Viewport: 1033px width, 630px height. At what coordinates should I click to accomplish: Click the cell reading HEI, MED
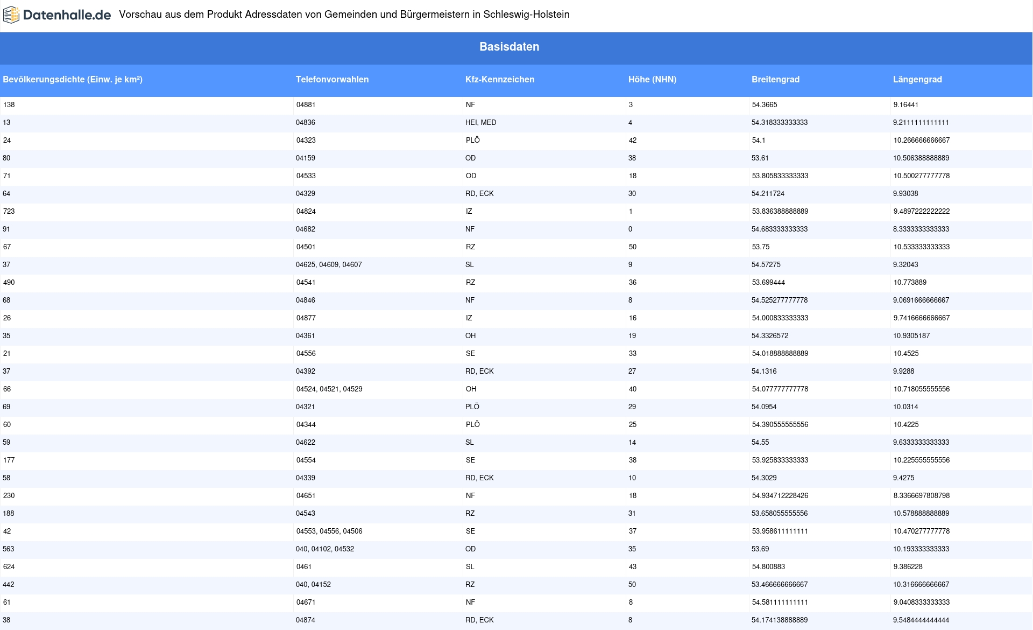point(481,123)
